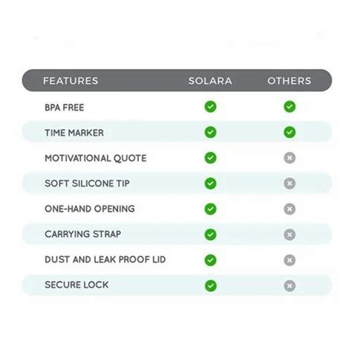Click gray X in Soft Silicone Tip row
Viewport: 352px width, 352px height.
pos(290,183)
